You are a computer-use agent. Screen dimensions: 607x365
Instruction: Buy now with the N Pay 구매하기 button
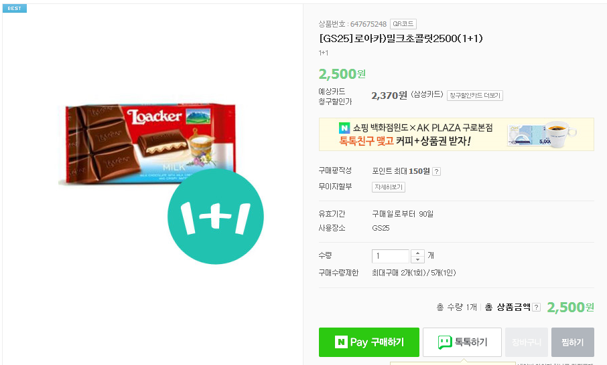[369, 342]
